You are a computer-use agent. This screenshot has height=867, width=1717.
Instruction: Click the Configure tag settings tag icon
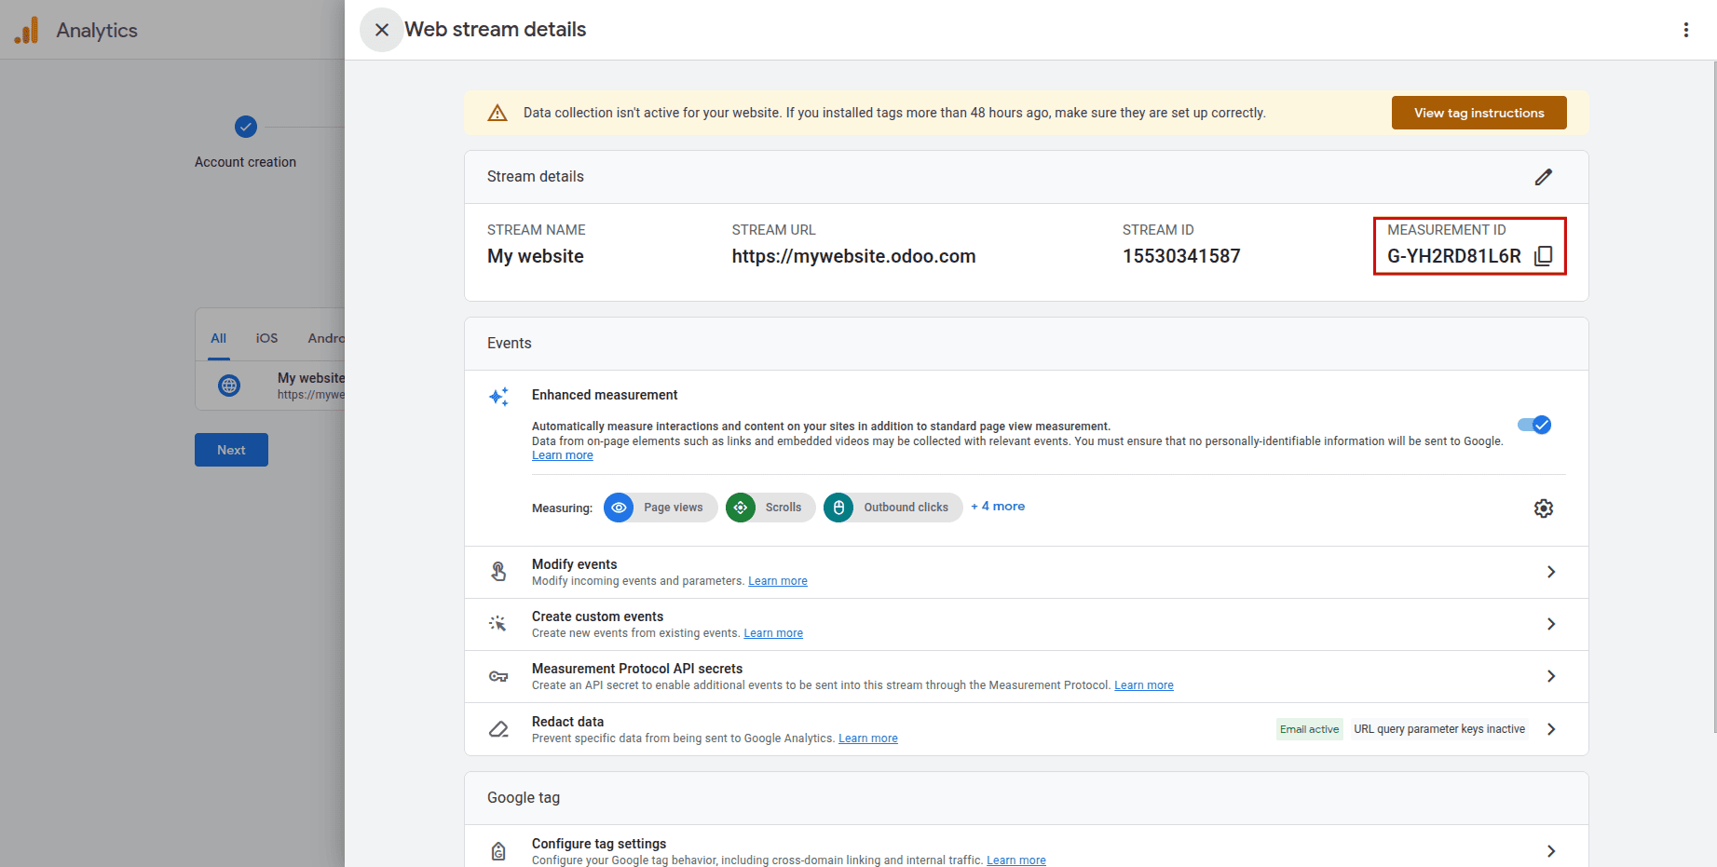498,851
